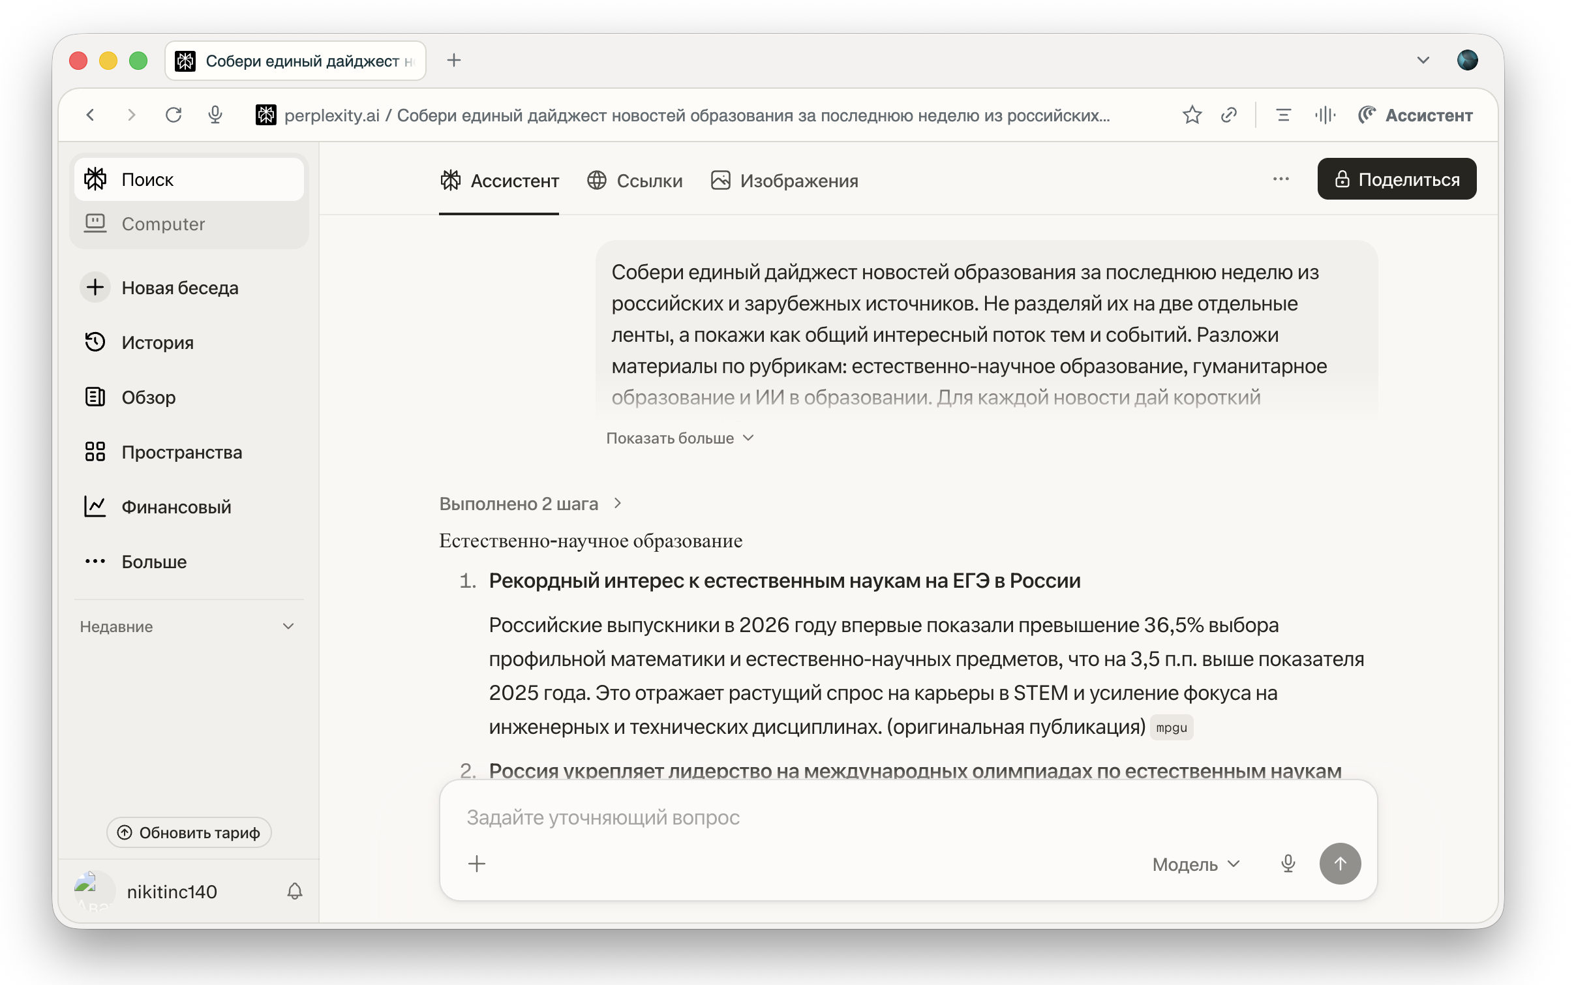The width and height of the screenshot is (1576, 985).
Task: Open the three-dot thread options menu
Action: coord(1281,179)
